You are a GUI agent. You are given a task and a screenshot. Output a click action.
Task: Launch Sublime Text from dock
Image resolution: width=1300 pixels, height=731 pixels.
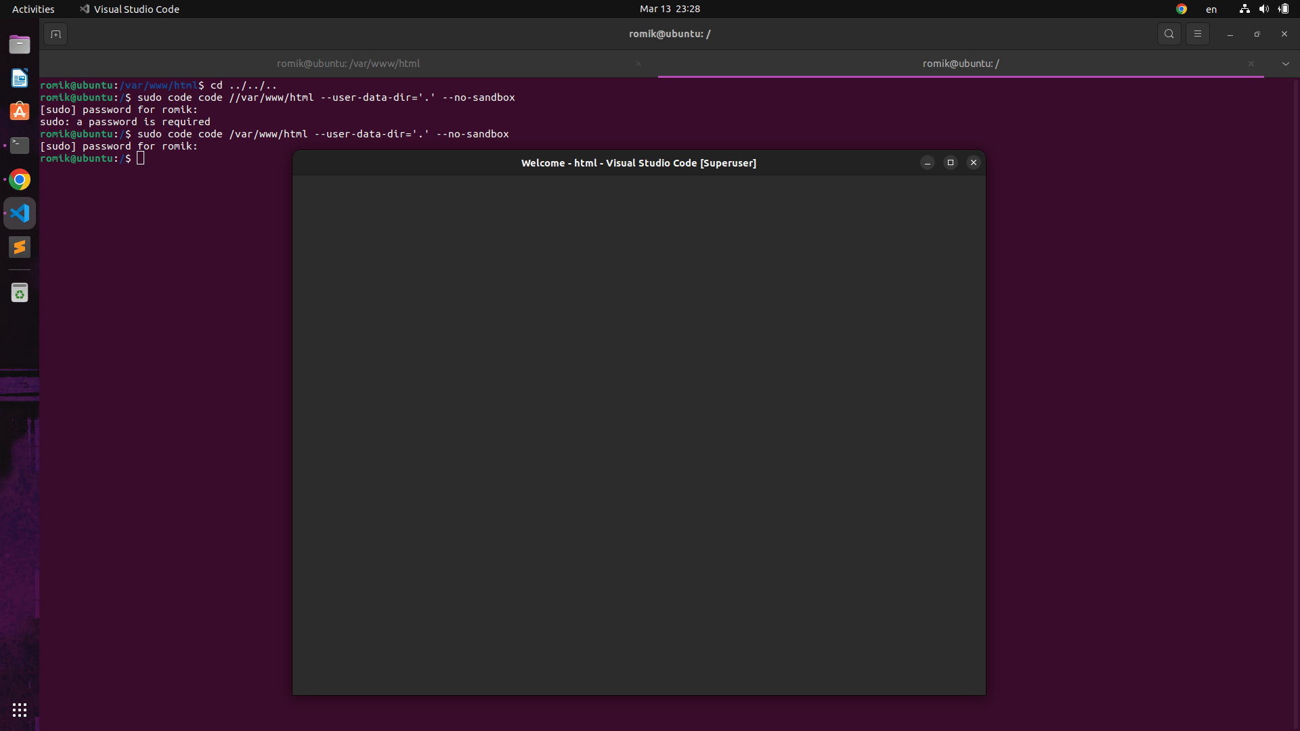[20, 247]
